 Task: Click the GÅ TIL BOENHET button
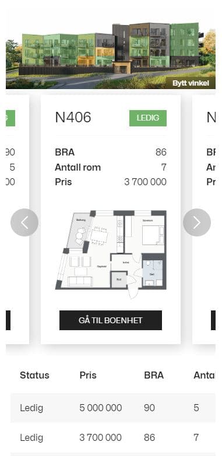(111, 320)
